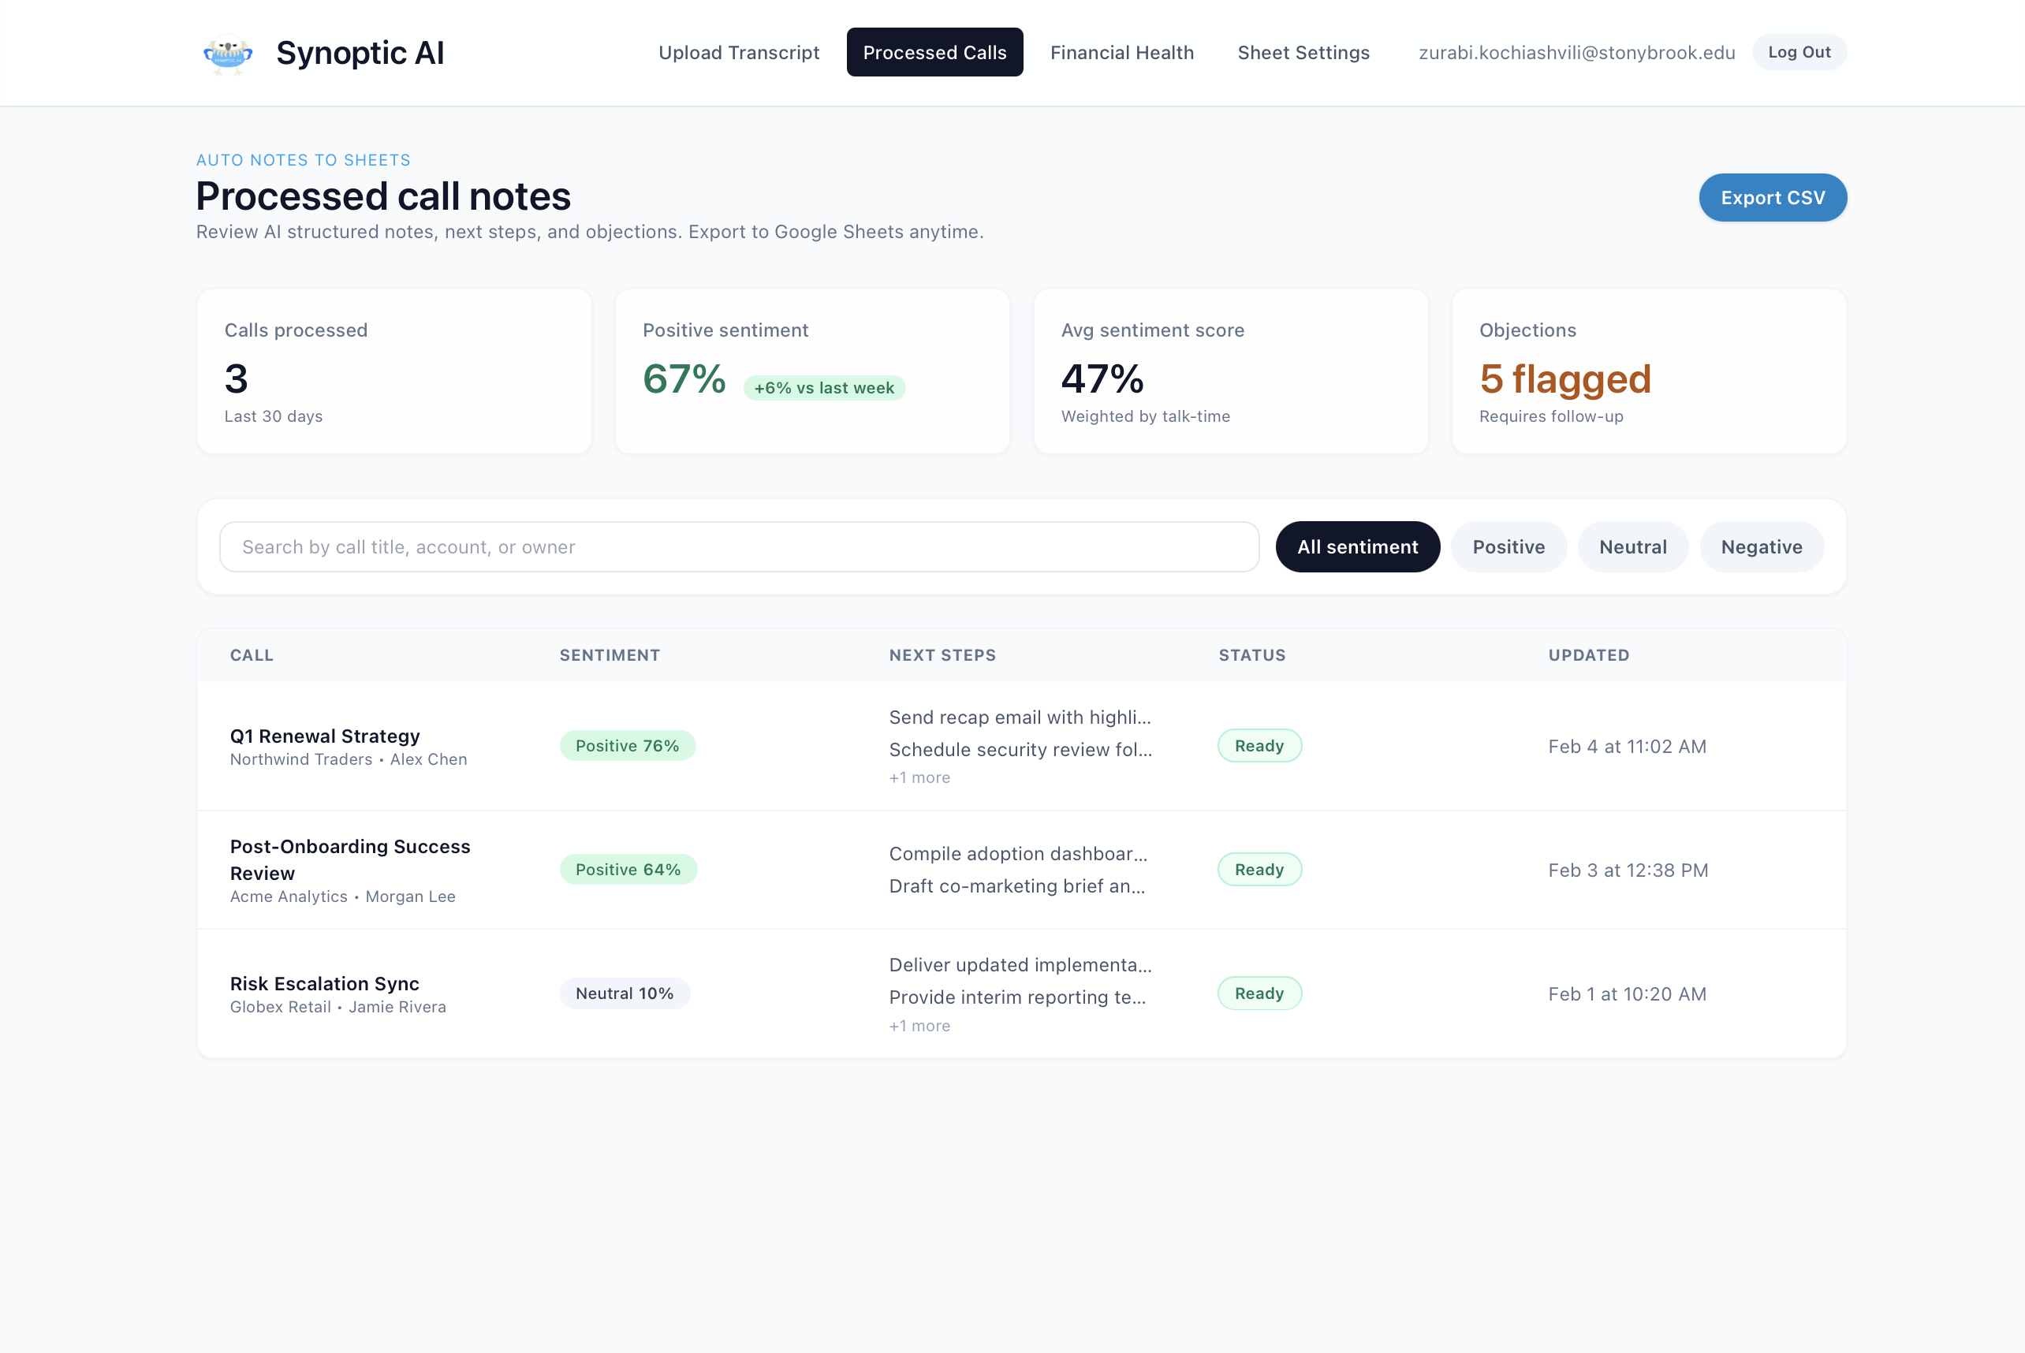
Task: Switch to Processed Calls tab
Action: coord(934,53)
